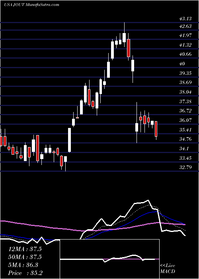The width and height of the screenshot is (199, 279).
Task: Click the 38.69 price level label
Action: click(185, 83)
